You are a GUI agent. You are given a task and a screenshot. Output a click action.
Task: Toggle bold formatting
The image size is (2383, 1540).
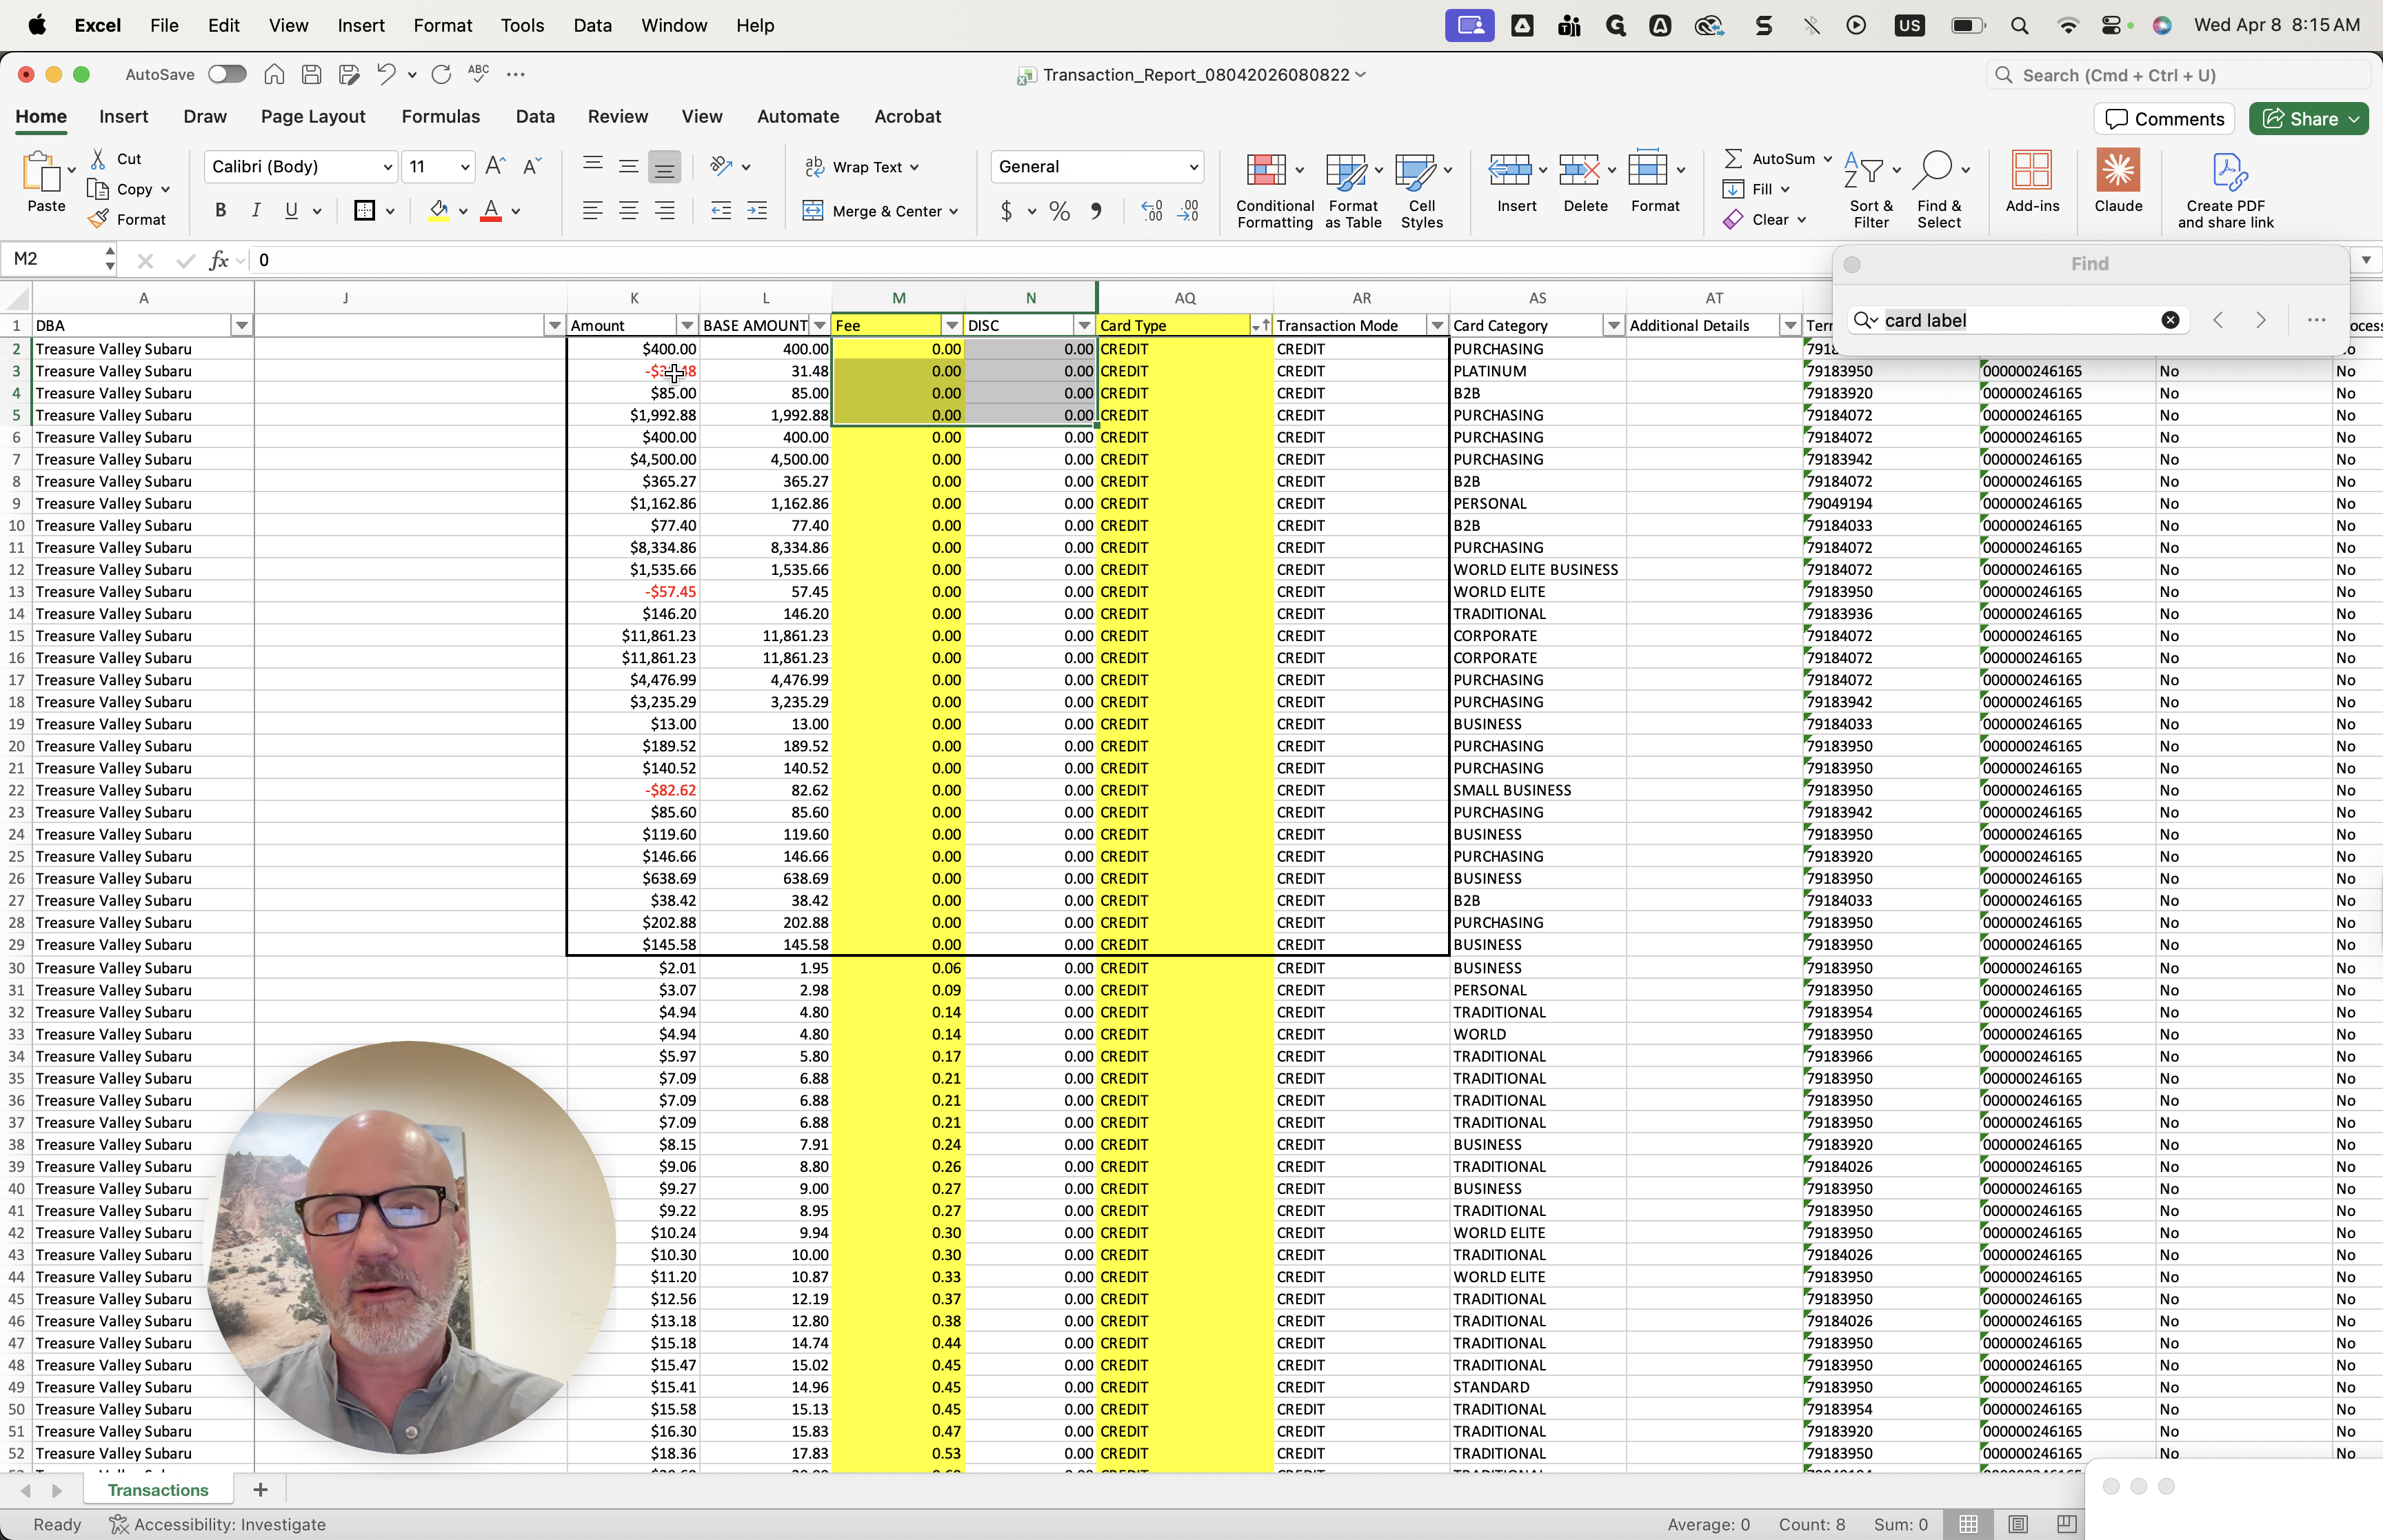(x=220, y=211)
